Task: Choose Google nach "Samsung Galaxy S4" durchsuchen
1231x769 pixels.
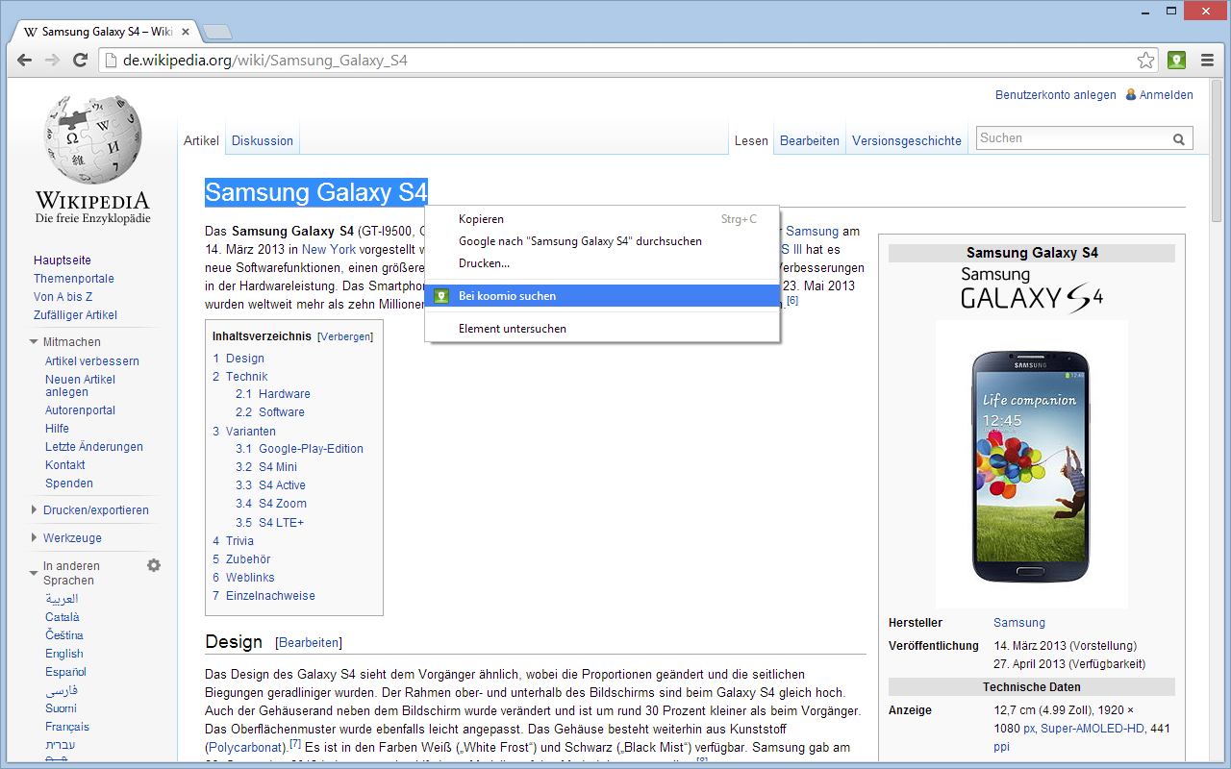Action: pos(602,241)
